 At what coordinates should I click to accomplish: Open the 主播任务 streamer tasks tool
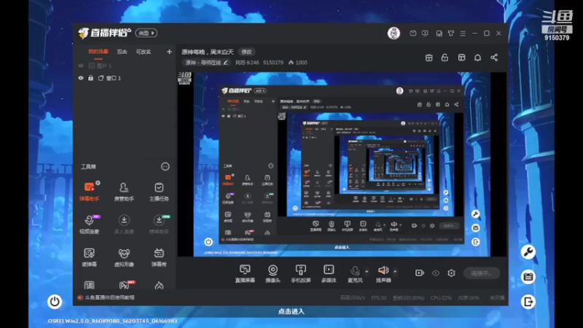click(159, 191)
